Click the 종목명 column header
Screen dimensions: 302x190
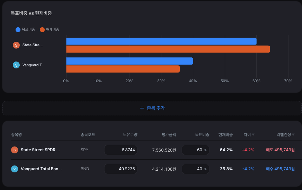[16, 135]
